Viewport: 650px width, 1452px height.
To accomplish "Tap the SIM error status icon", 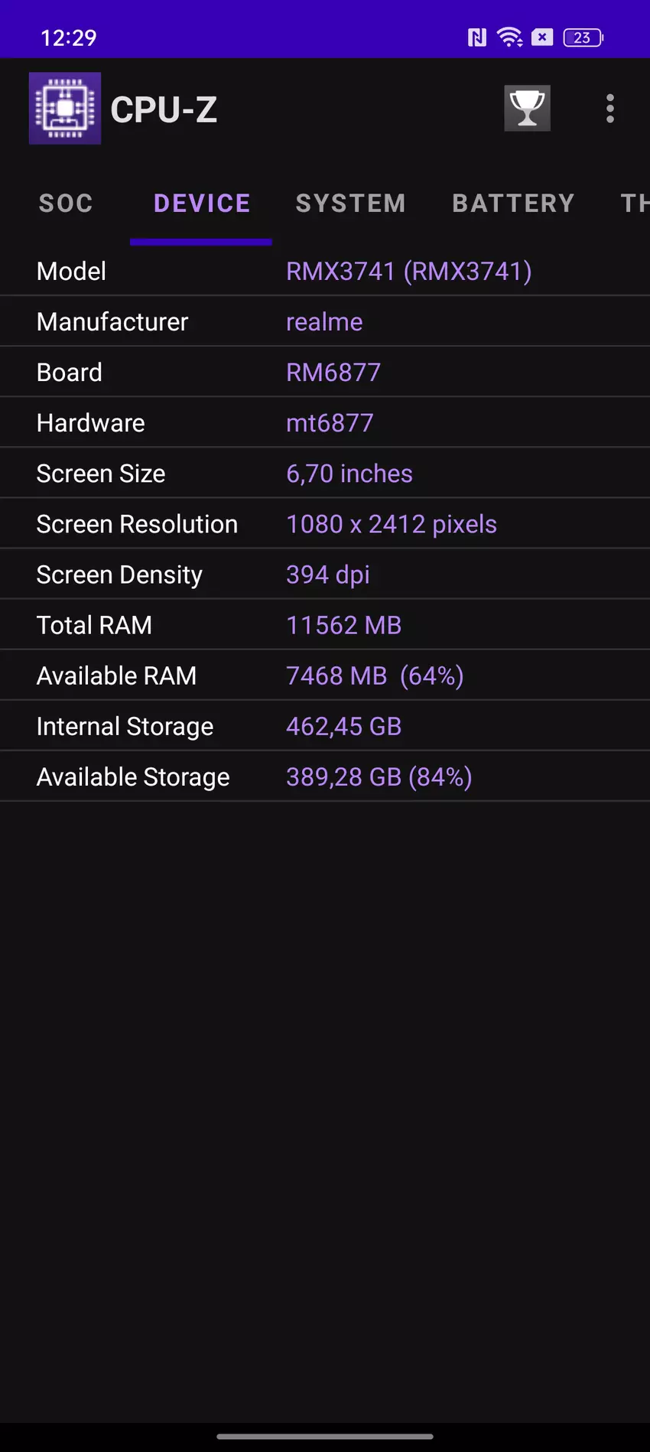I will point(542,37).
